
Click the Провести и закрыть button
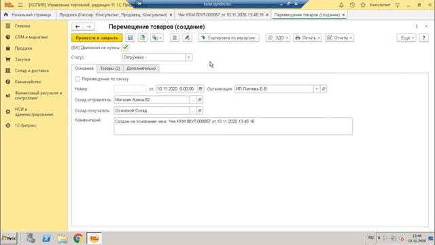(97, 38)
